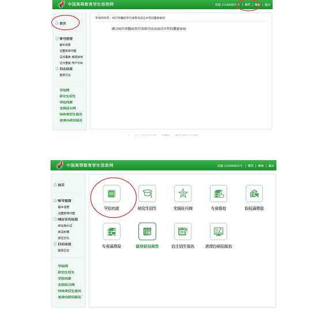Click the circled 首页 sidebar item
The width and height of the screenshot is (331, 311).
63,23
